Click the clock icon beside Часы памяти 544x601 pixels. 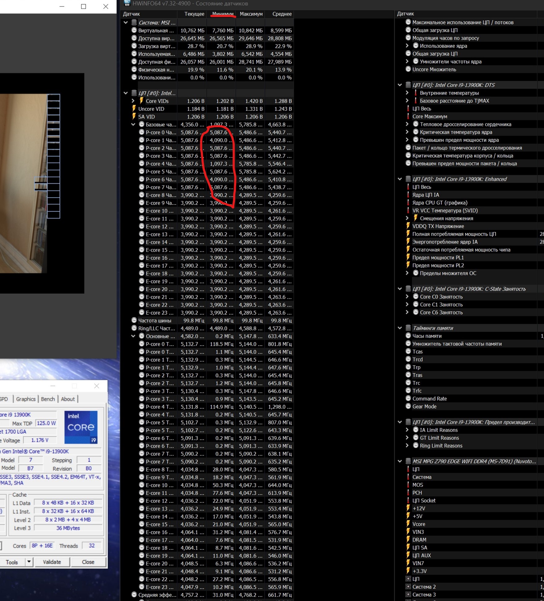coord(408,336)
